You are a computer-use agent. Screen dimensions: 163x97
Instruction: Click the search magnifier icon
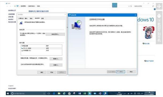click(153, 6)
